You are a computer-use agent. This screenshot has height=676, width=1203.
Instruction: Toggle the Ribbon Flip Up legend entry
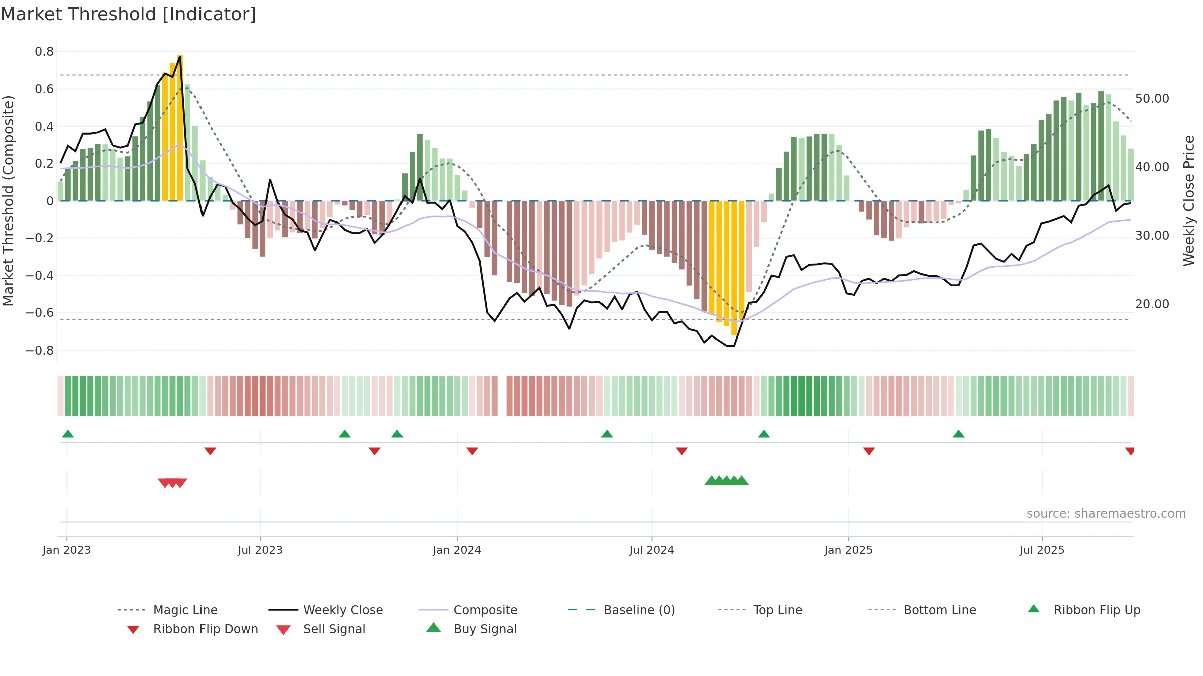(1084, 610)
